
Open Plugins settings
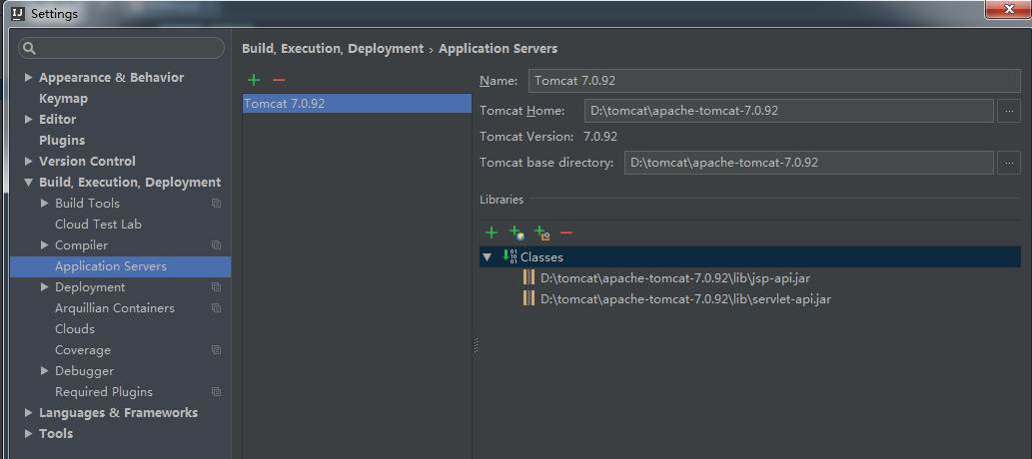62,140
